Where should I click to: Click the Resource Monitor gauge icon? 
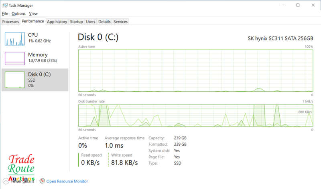(42, 181)
